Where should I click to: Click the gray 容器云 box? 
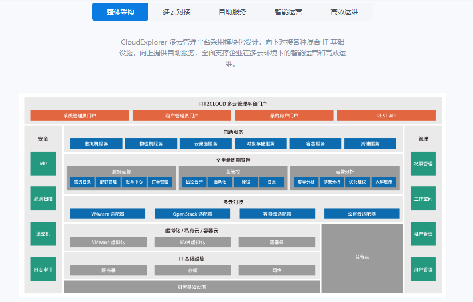click(277, 242)
